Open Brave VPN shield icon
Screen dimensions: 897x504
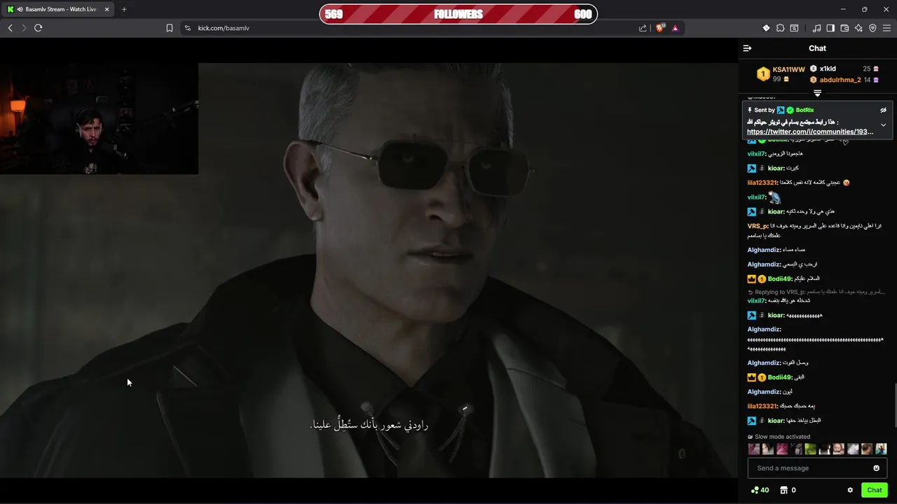pyautogui.click(x=872, y=28)
